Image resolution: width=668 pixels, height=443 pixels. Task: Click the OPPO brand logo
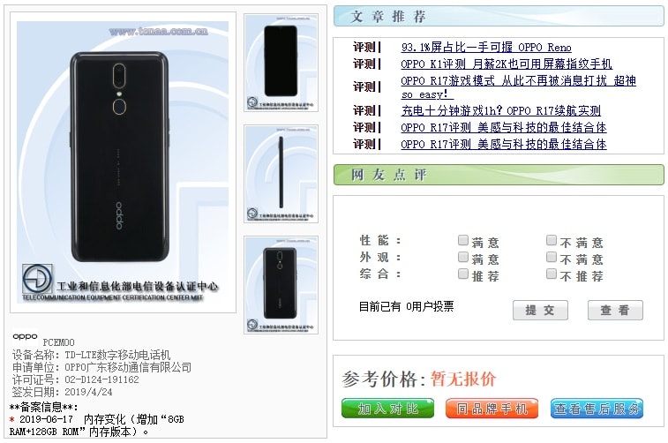pyautogui.click(x=25, y=336)
